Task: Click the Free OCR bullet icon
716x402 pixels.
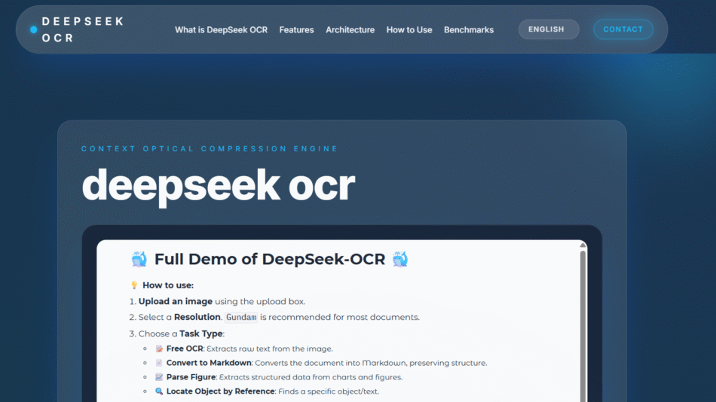Action: (159, 349)
